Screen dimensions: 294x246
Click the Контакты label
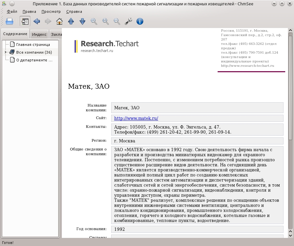point(96,127)
